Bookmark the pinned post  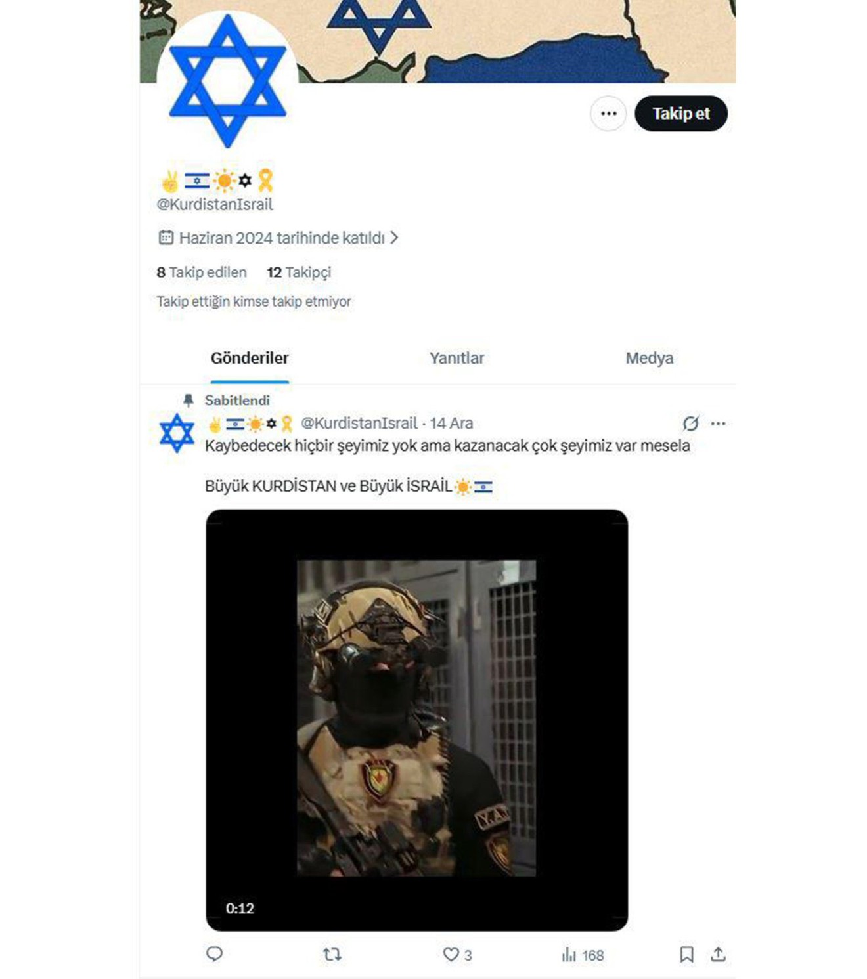686,954
